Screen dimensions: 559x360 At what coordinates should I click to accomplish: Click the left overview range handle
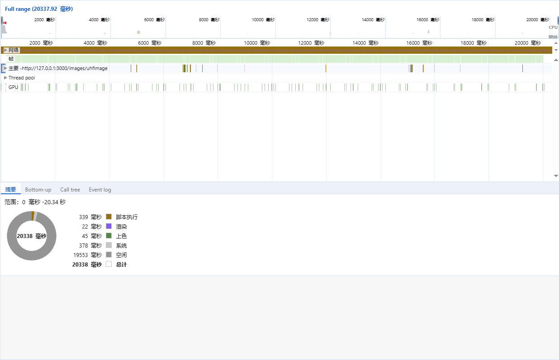2,20
